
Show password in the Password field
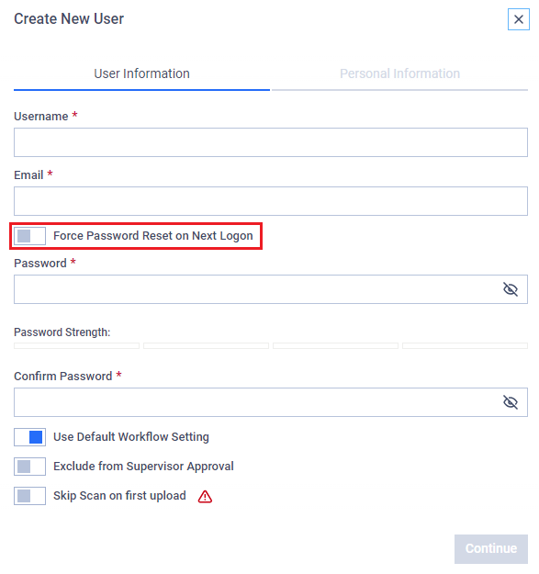click(510, 289)
